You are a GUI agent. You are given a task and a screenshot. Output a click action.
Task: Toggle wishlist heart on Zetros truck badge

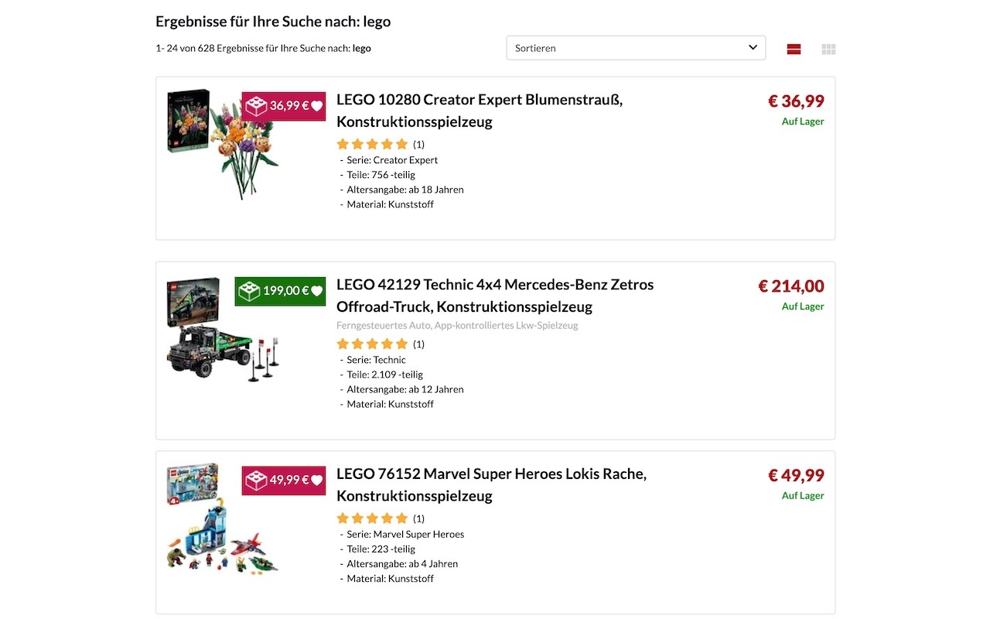coord(316,291)
